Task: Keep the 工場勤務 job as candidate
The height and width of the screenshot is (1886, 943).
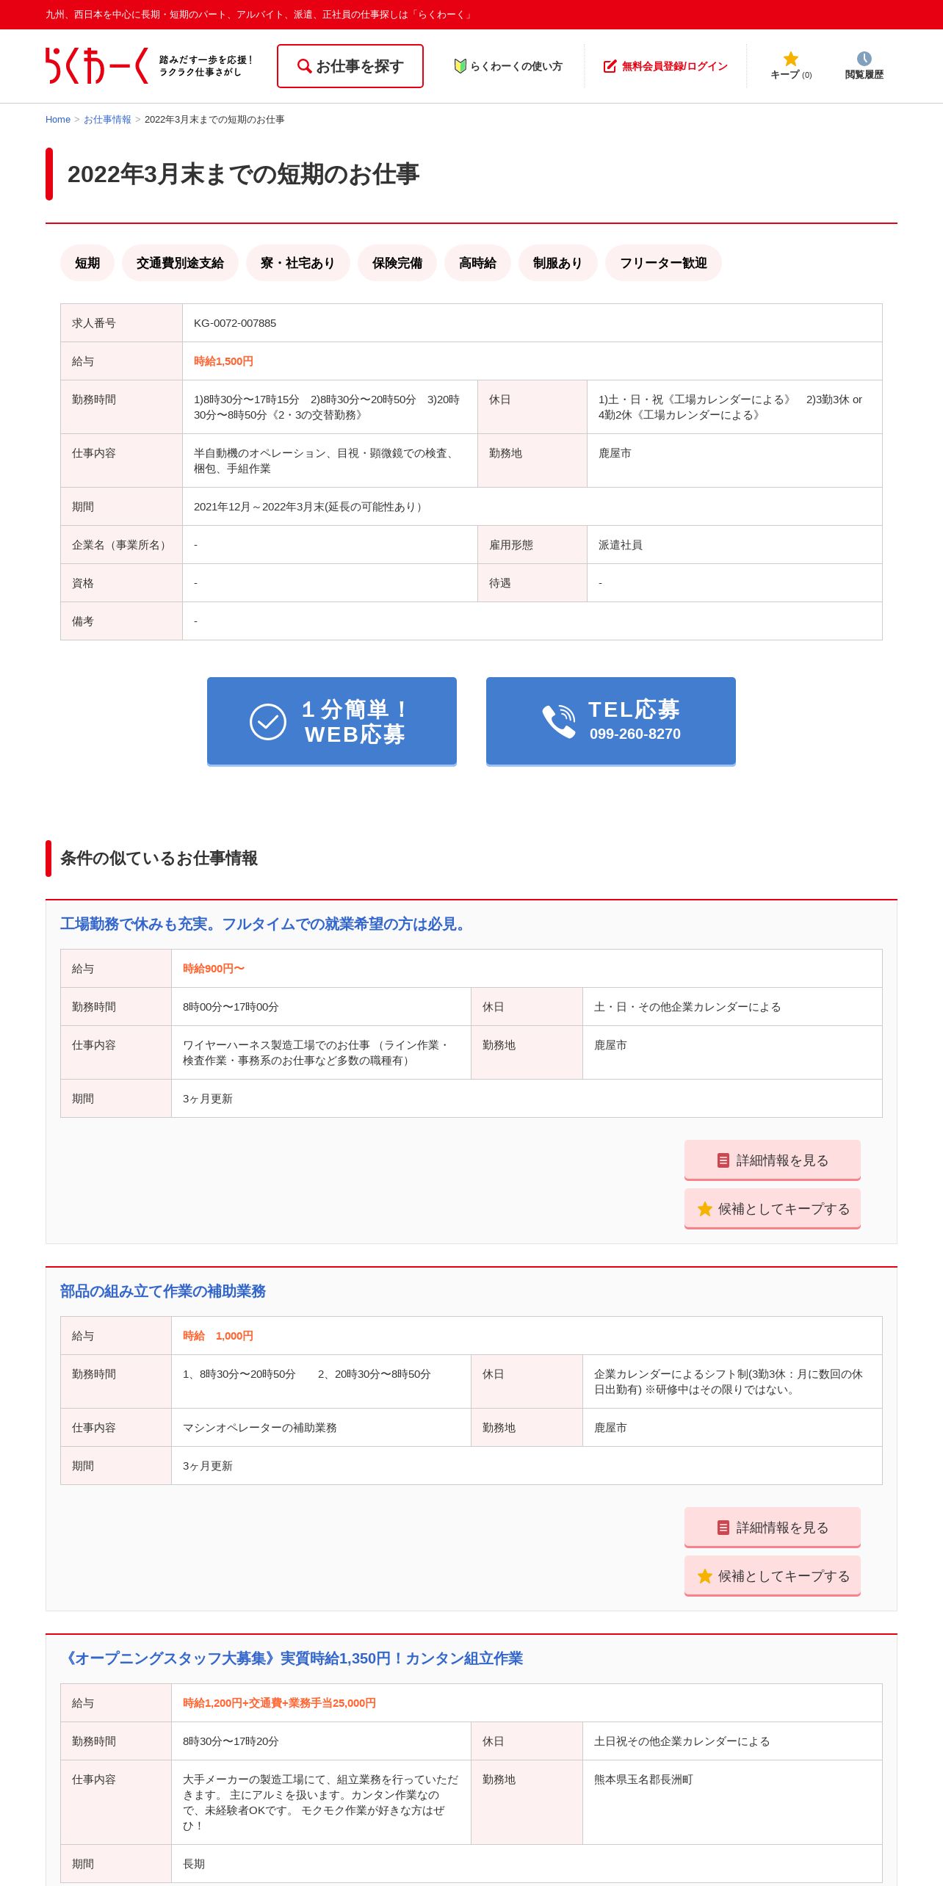Action: [773, 1209]
